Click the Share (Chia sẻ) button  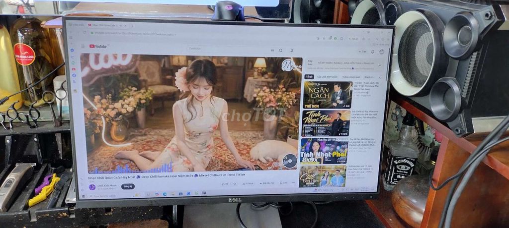coord(248,183)
